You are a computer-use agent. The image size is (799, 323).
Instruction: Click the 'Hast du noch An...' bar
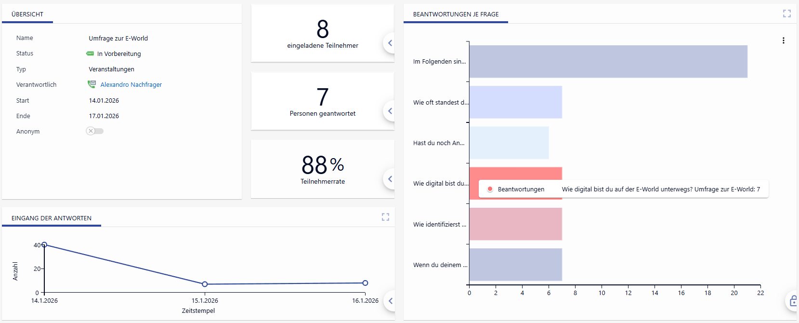tap(509, 143)
